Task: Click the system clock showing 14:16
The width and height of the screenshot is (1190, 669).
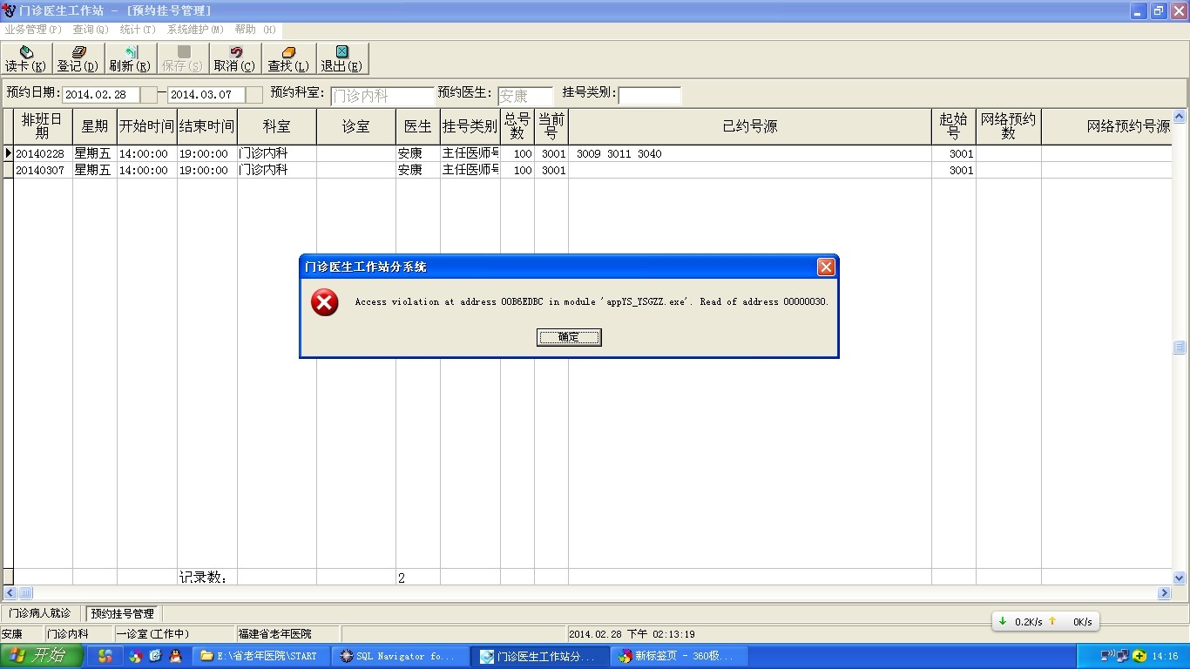Action: [1165, 656]
